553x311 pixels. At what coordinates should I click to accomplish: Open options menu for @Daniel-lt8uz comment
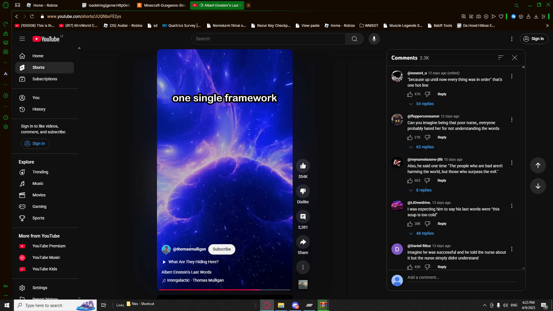[x=512, y=249]
